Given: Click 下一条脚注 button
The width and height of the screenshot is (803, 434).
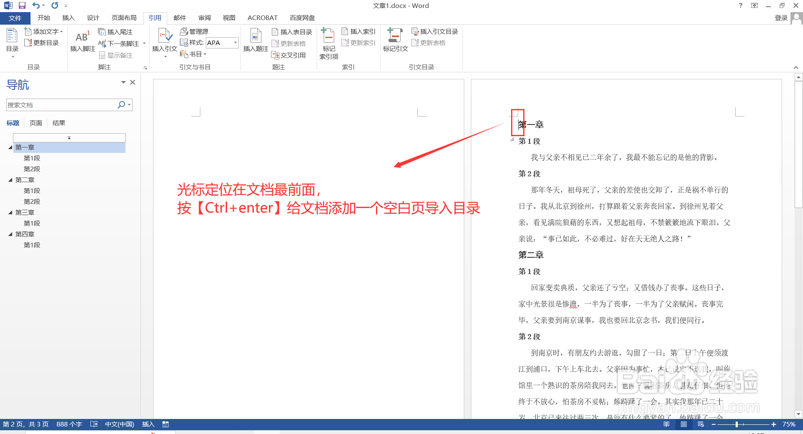Looking at the screenshot, I should click(x=119, y=43).
